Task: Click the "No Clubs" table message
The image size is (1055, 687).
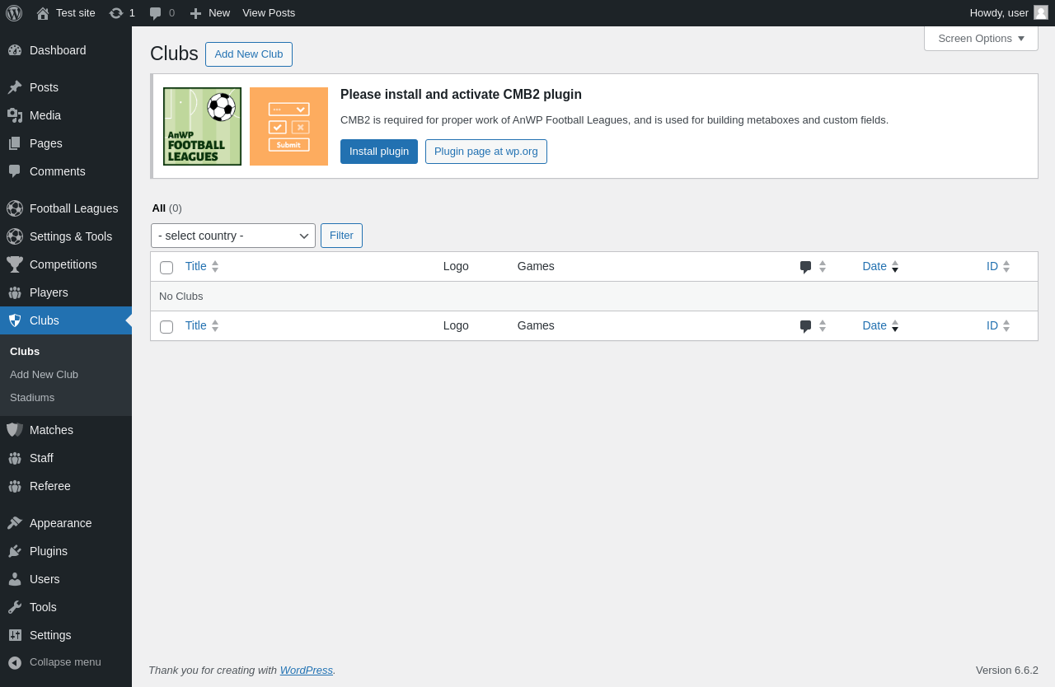Action: [181, 296]
